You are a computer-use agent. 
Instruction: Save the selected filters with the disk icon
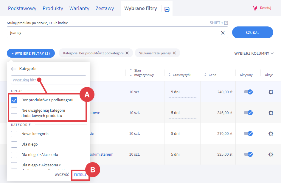coord(167,9)
